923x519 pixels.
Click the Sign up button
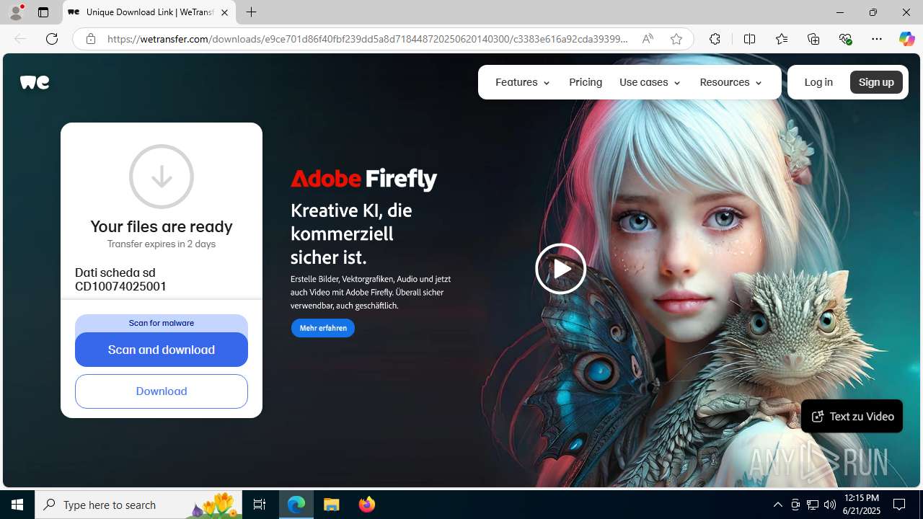(876, 82)
